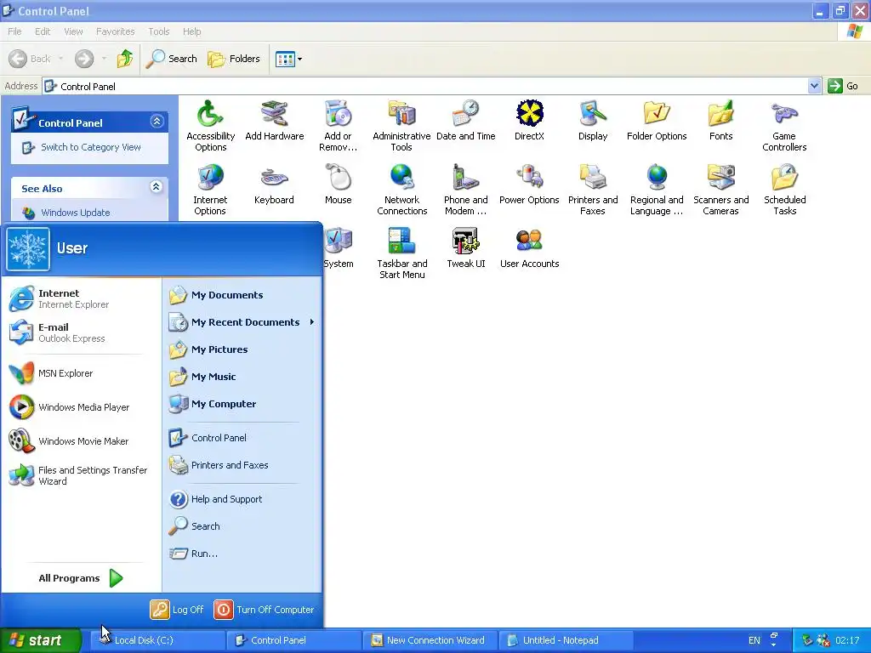The height and width of the screenshot is (653, 871).
Task: Open Control Panel Start menu entry
Action: point(242,438)
